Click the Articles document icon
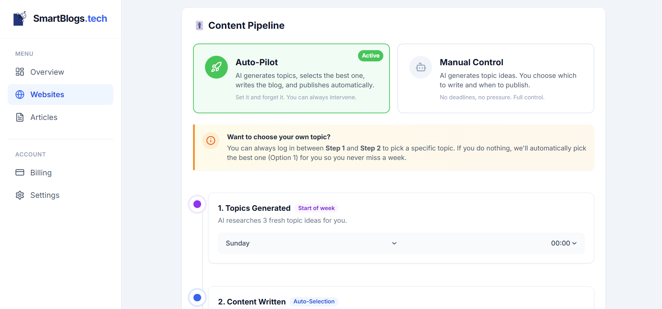The image size is (662, 309). click(20, 117)
